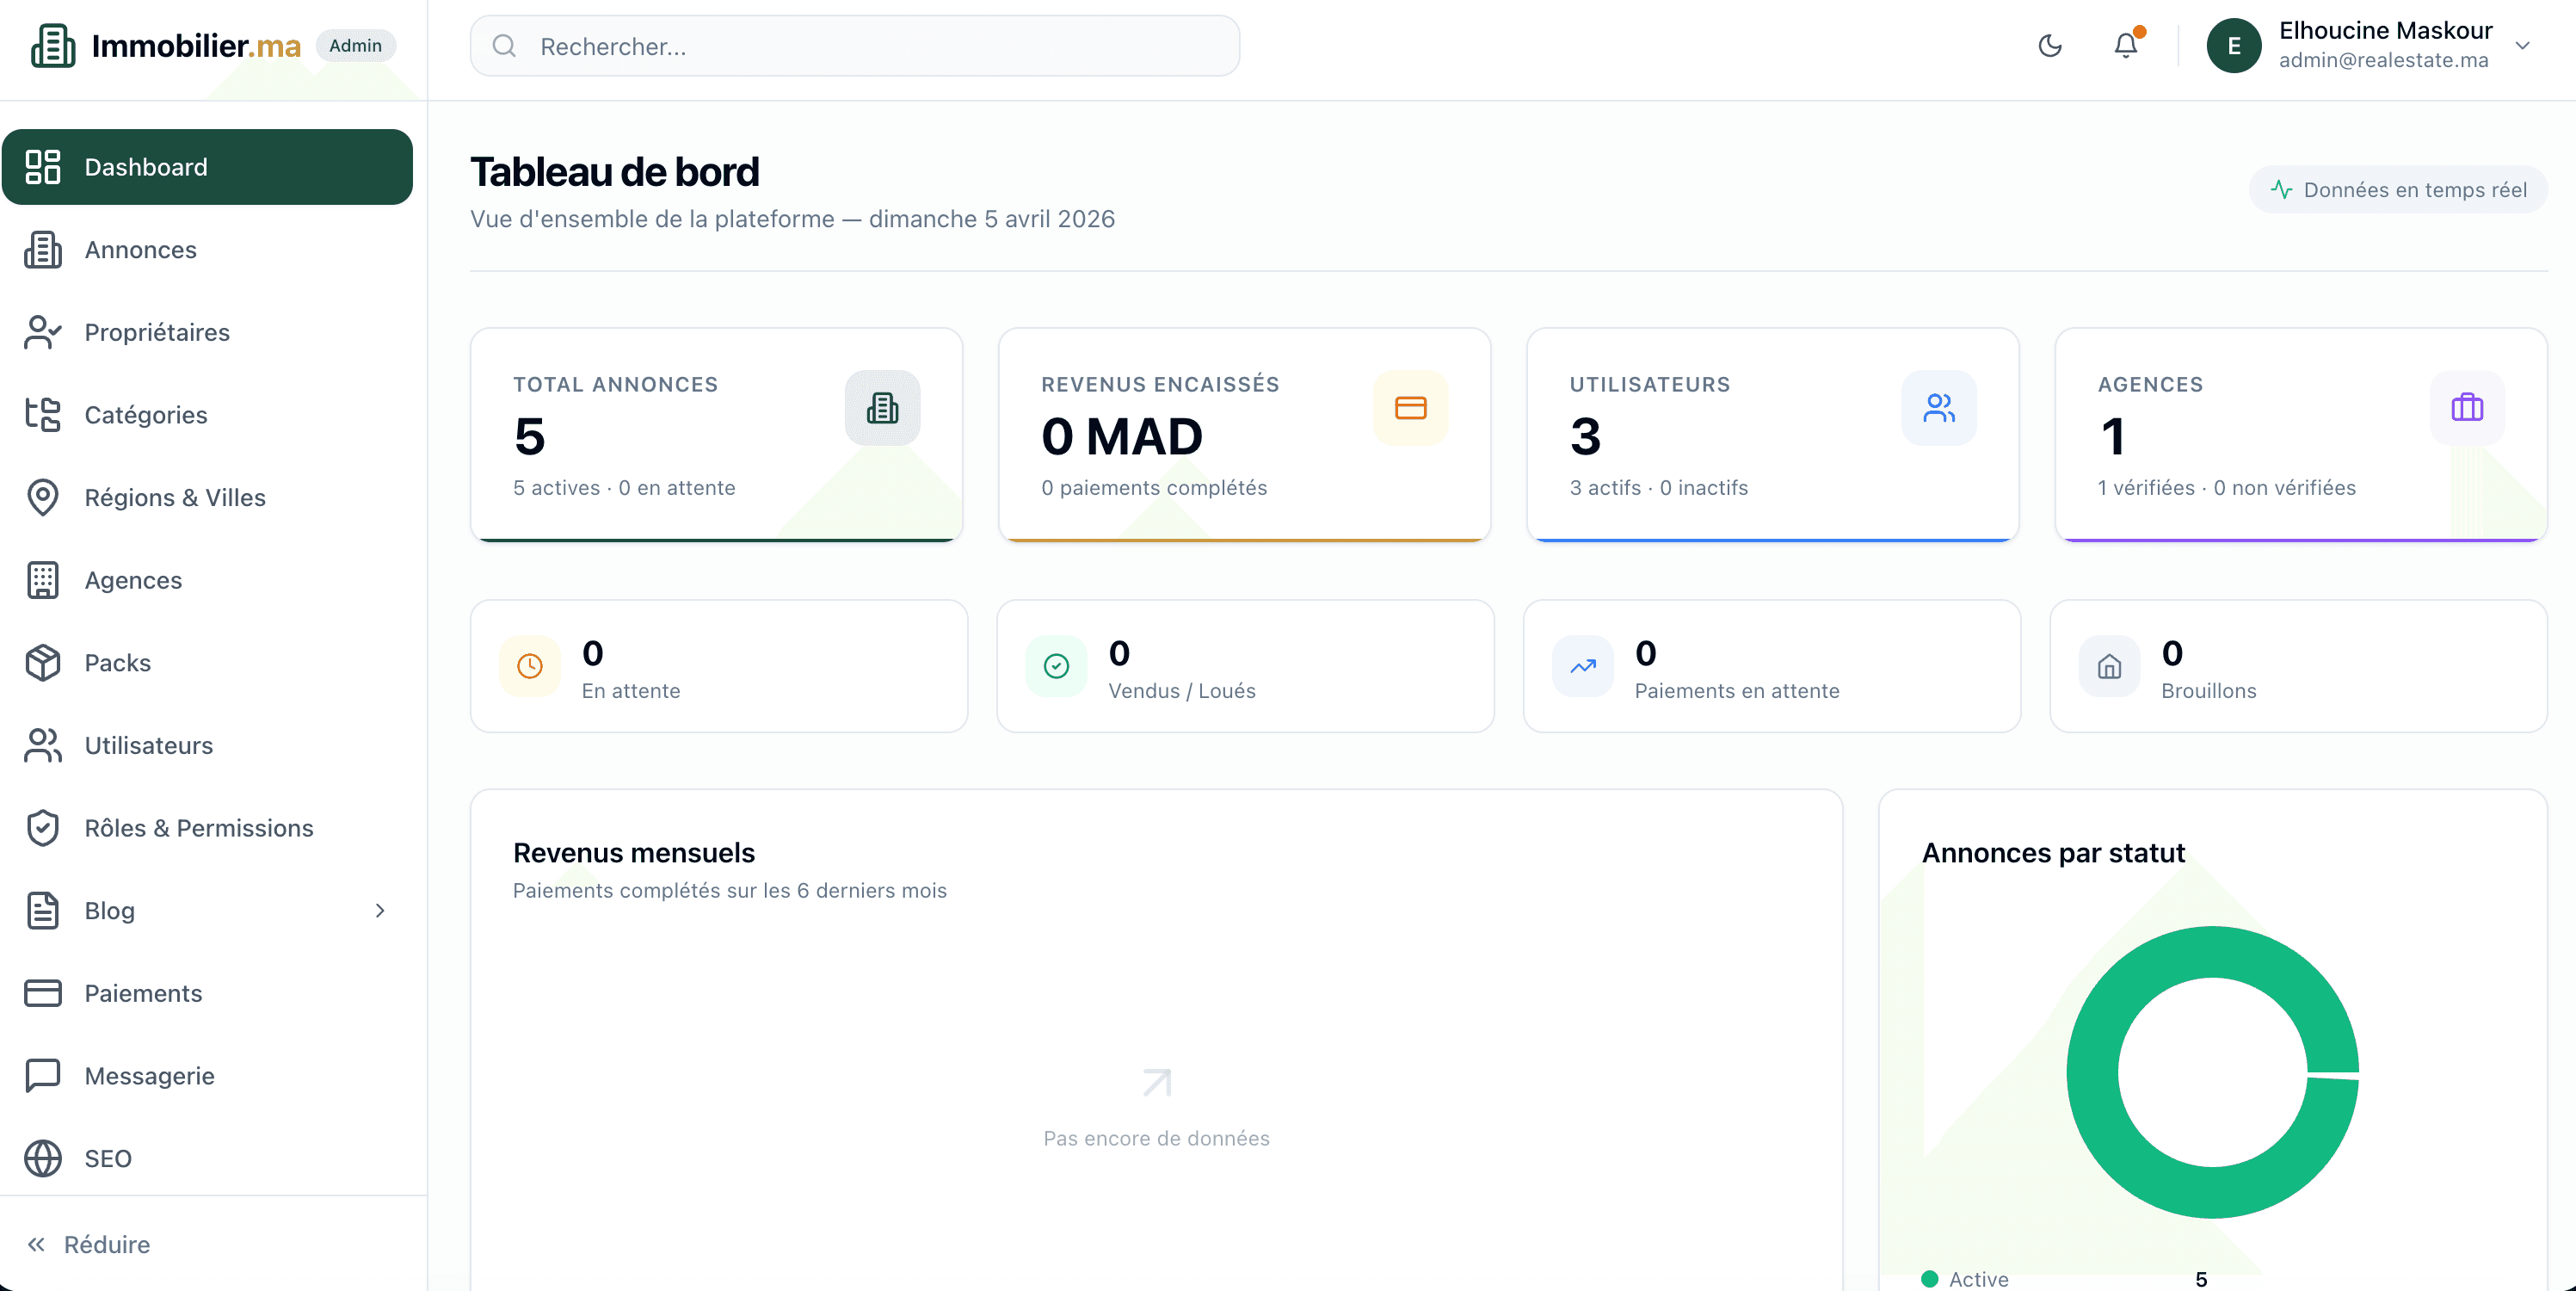
Task: Open the Utilisateurs stats card
Action: click(x=1772, y=435)
